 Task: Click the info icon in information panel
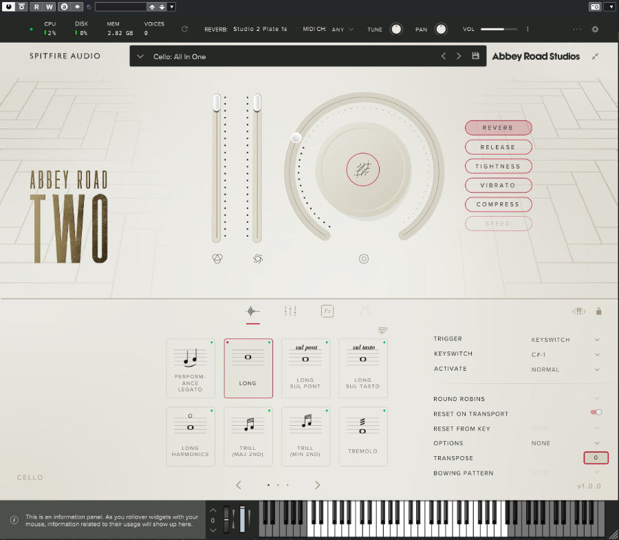point(14,520)
